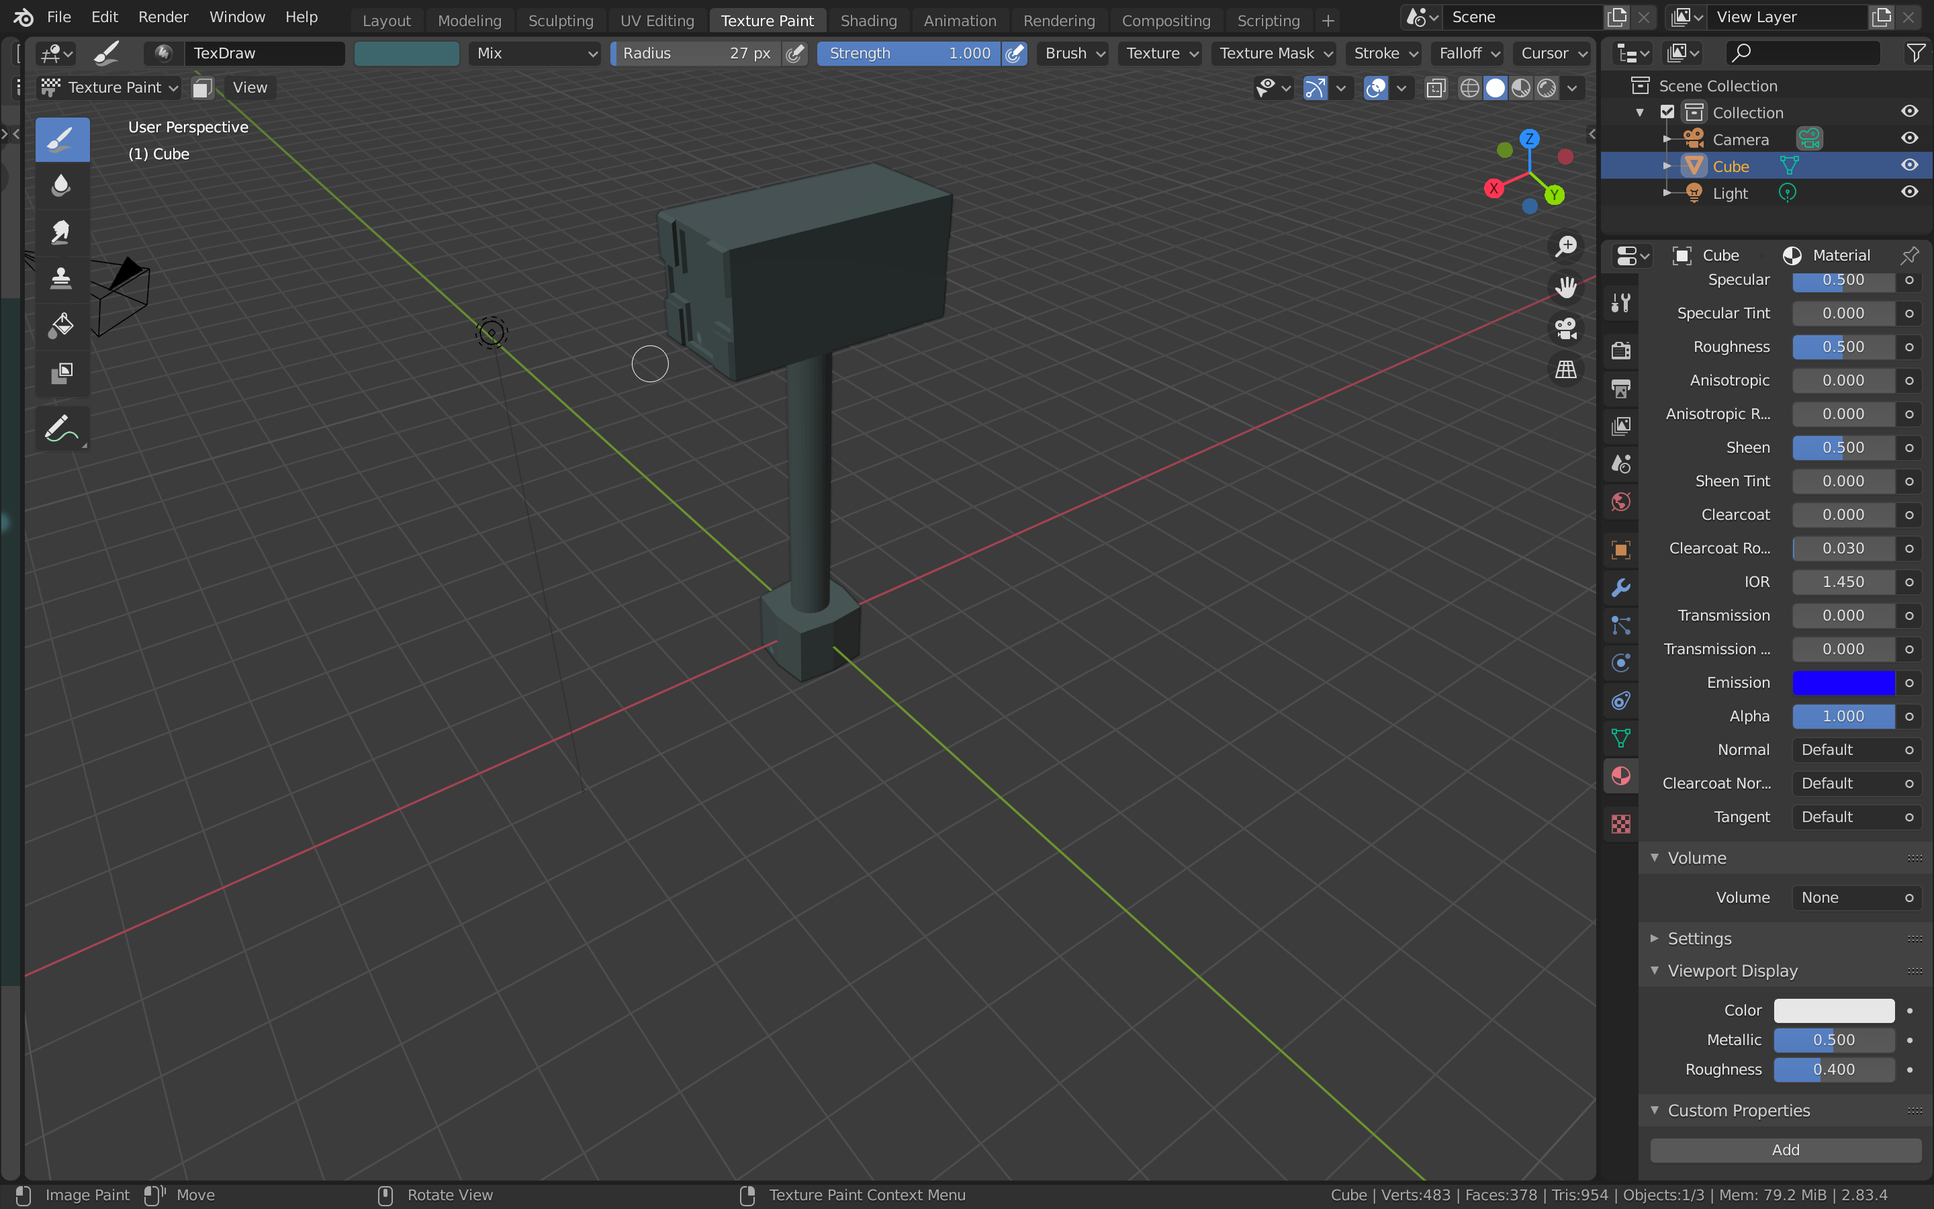Uncheck the Collection checkbox
The height and width of the screenshot is (1209, 1934).
1667,112
